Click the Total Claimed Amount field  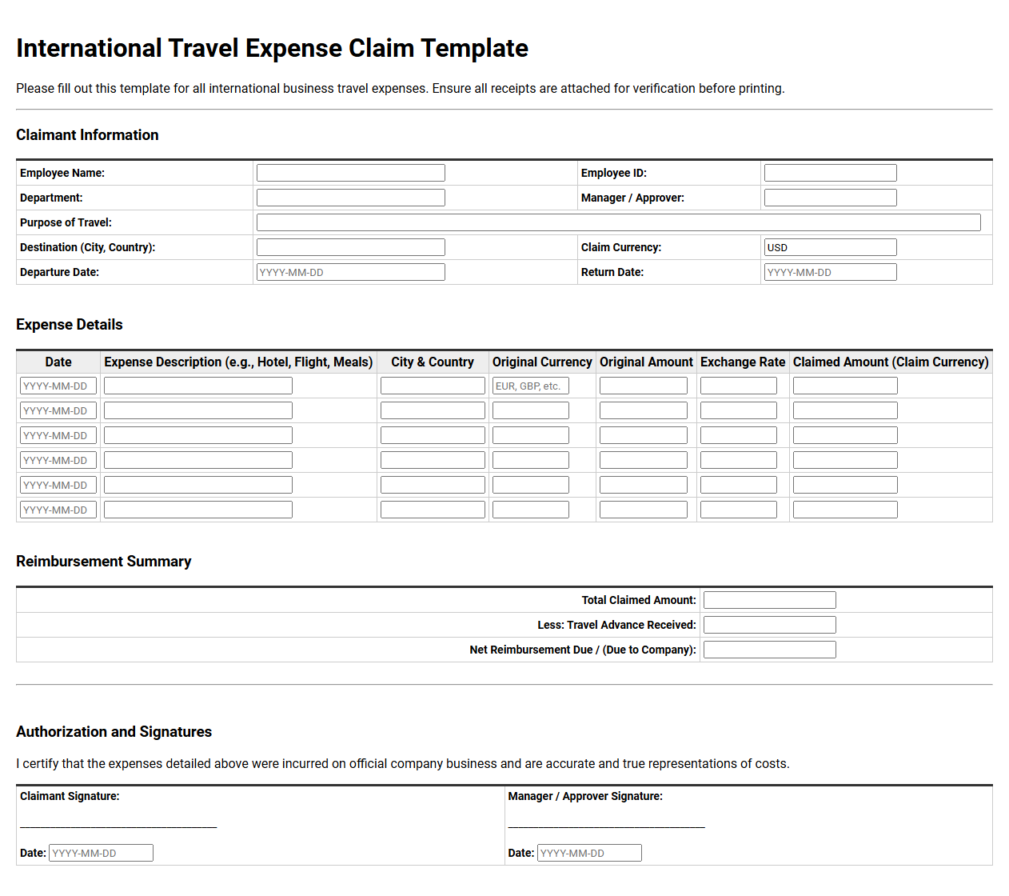[769, 600]
